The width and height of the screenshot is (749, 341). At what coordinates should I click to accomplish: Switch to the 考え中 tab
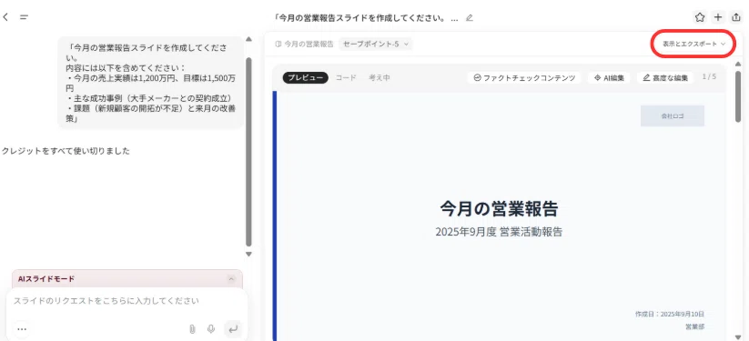(379, 78)
